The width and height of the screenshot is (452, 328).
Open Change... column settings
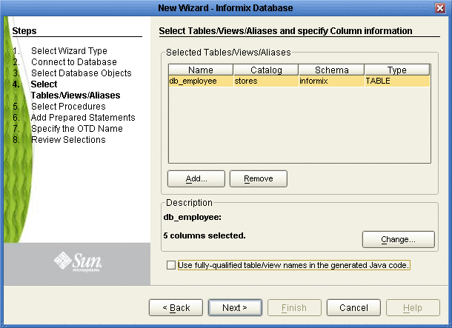(x=399, y=239)
